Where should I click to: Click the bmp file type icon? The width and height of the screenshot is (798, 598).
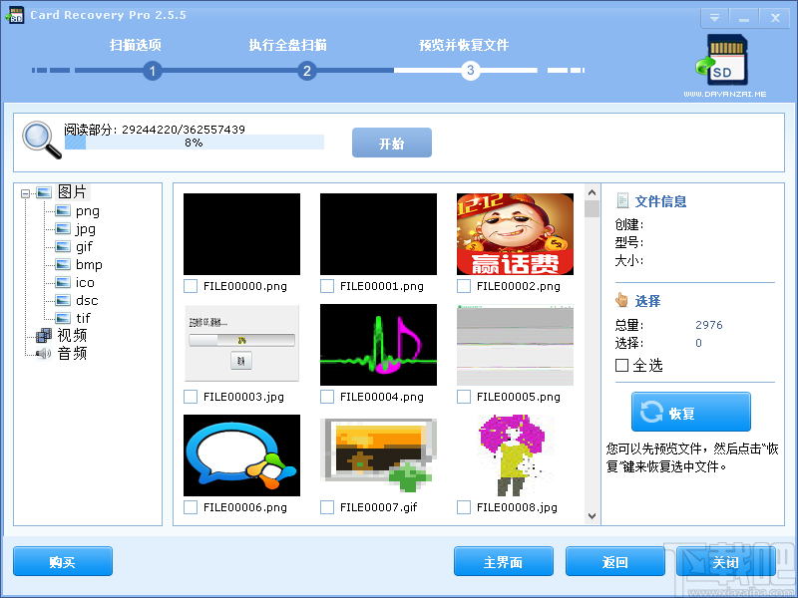[63, 264]
